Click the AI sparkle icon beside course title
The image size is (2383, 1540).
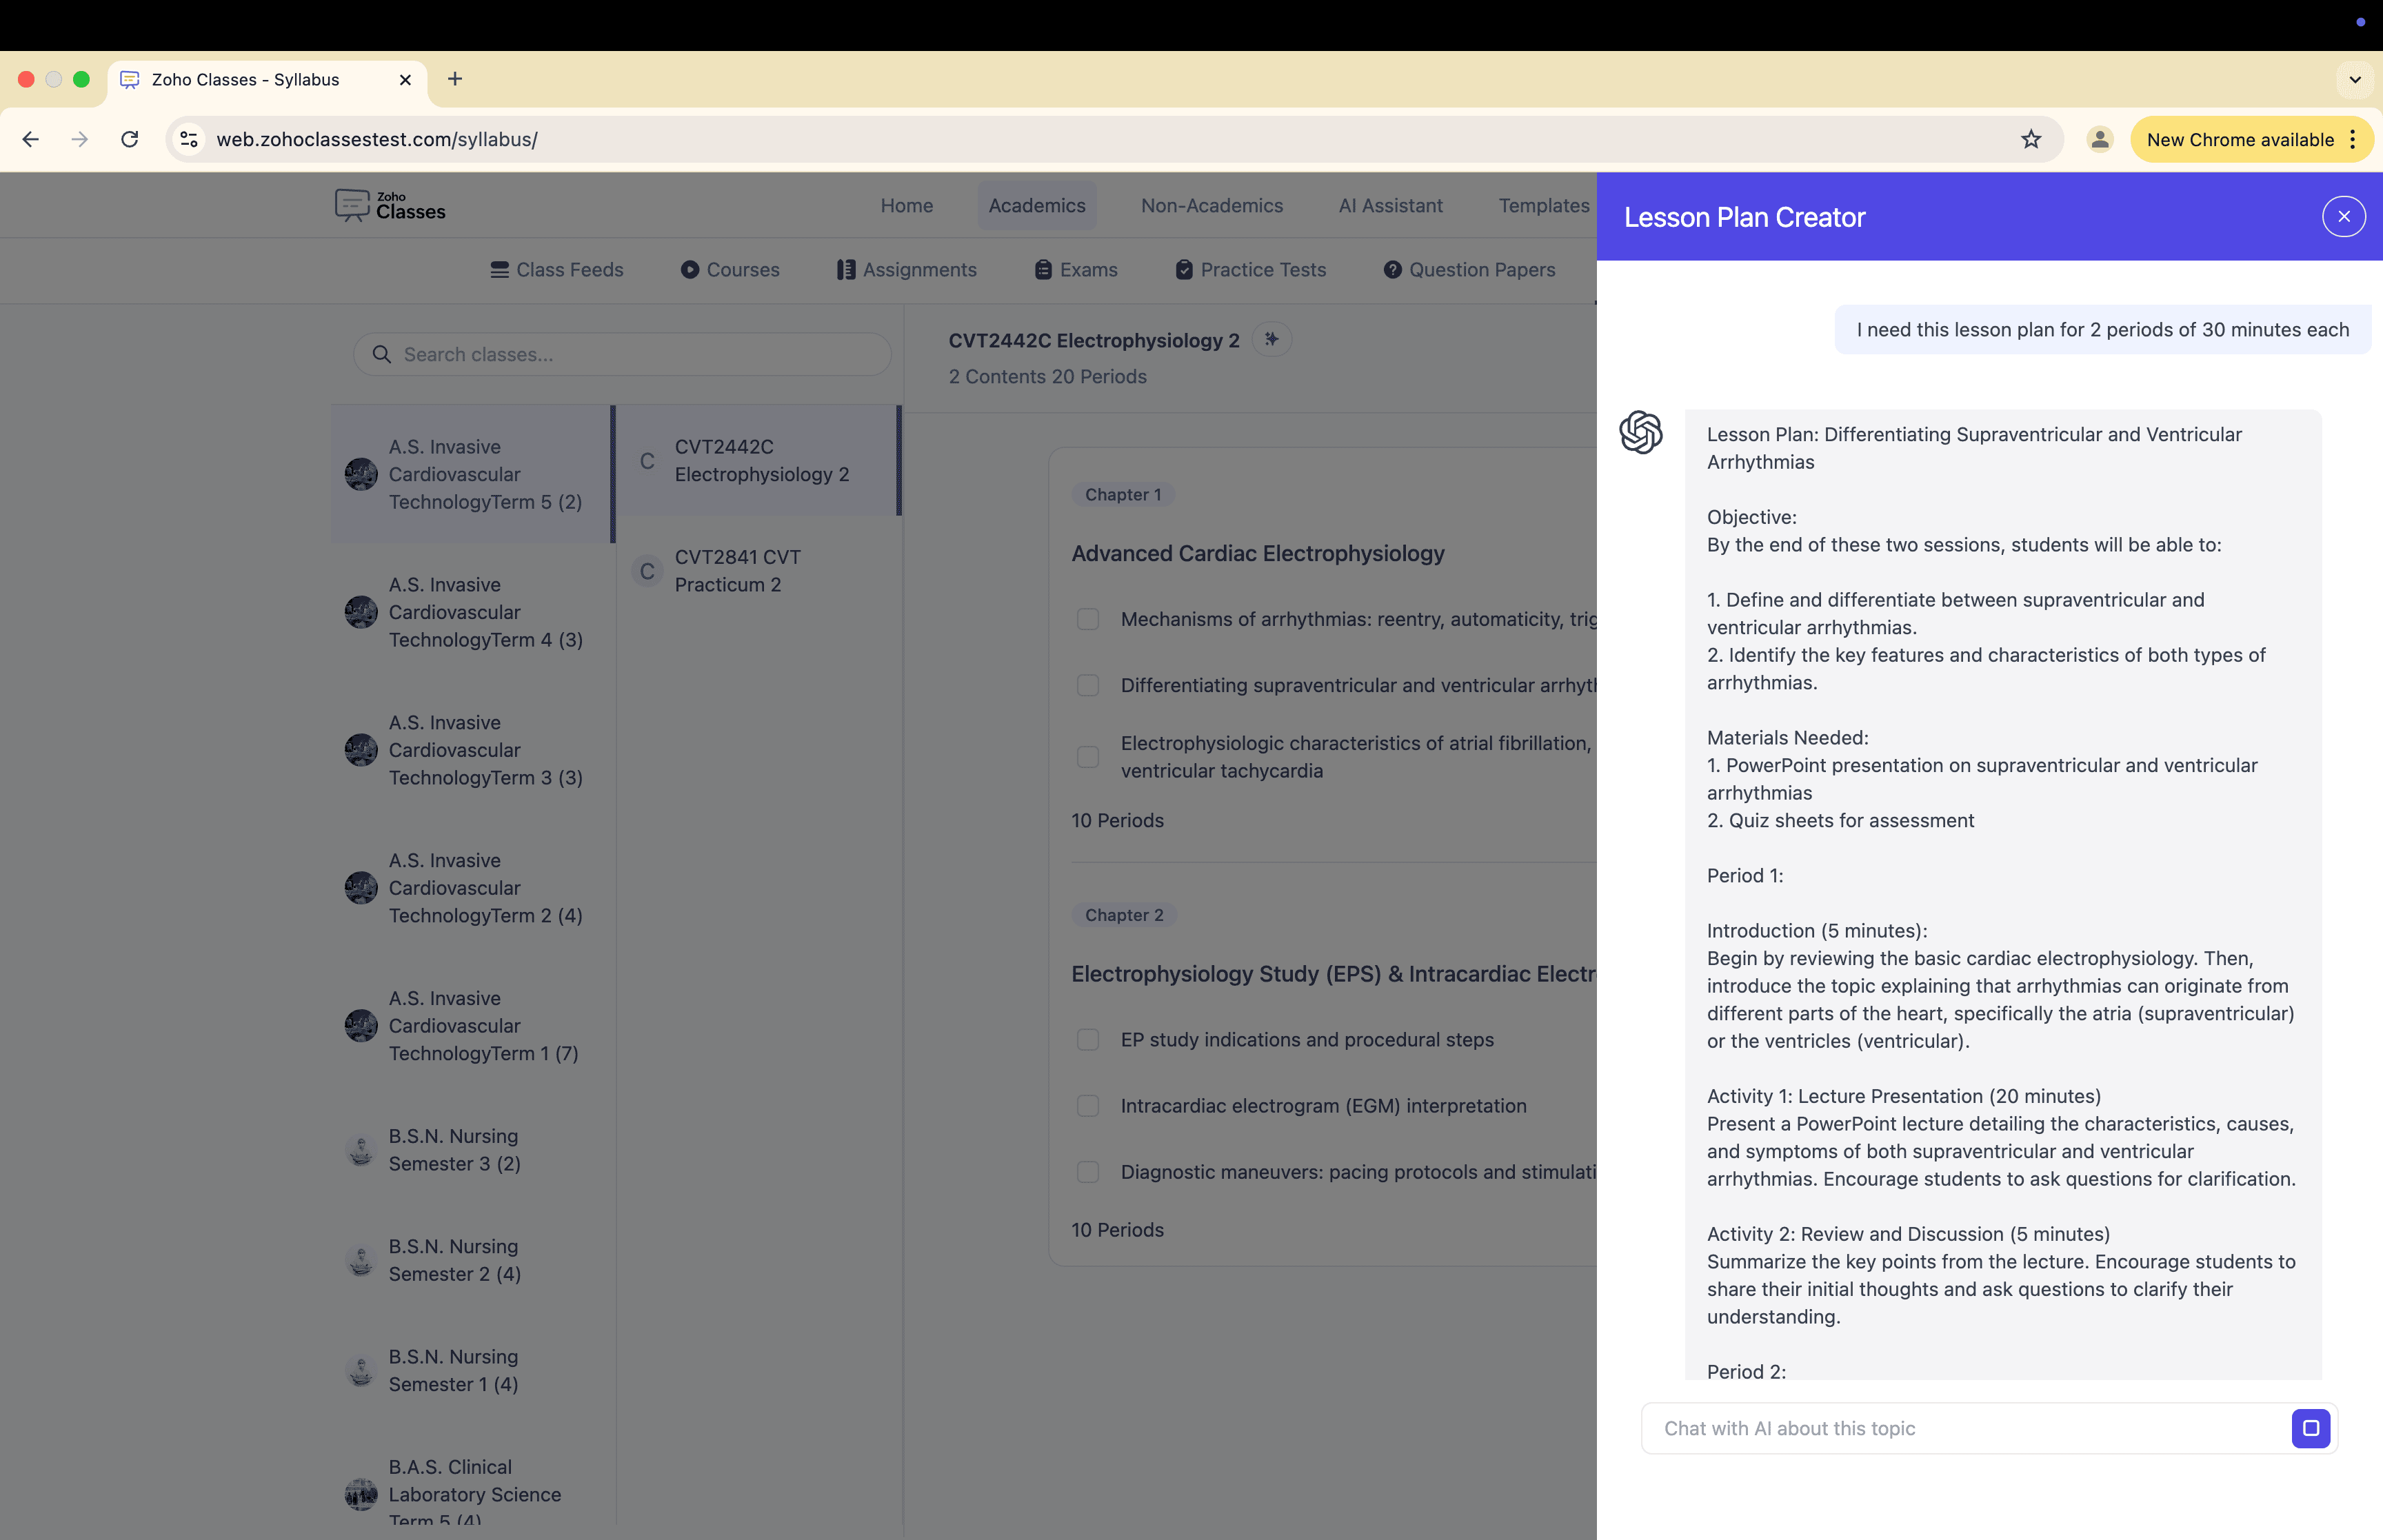tap(1271, 339)
